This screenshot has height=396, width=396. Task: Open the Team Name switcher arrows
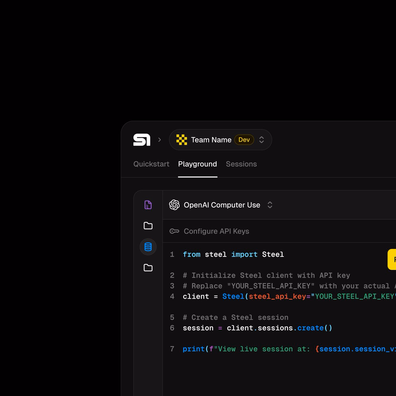[x=262, y=140]
